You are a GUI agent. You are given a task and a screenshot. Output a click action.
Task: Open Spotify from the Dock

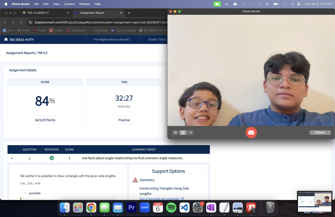click(x=171, y=208)
